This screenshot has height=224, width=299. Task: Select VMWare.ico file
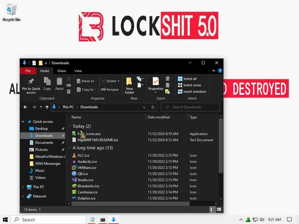coord(87,168)
